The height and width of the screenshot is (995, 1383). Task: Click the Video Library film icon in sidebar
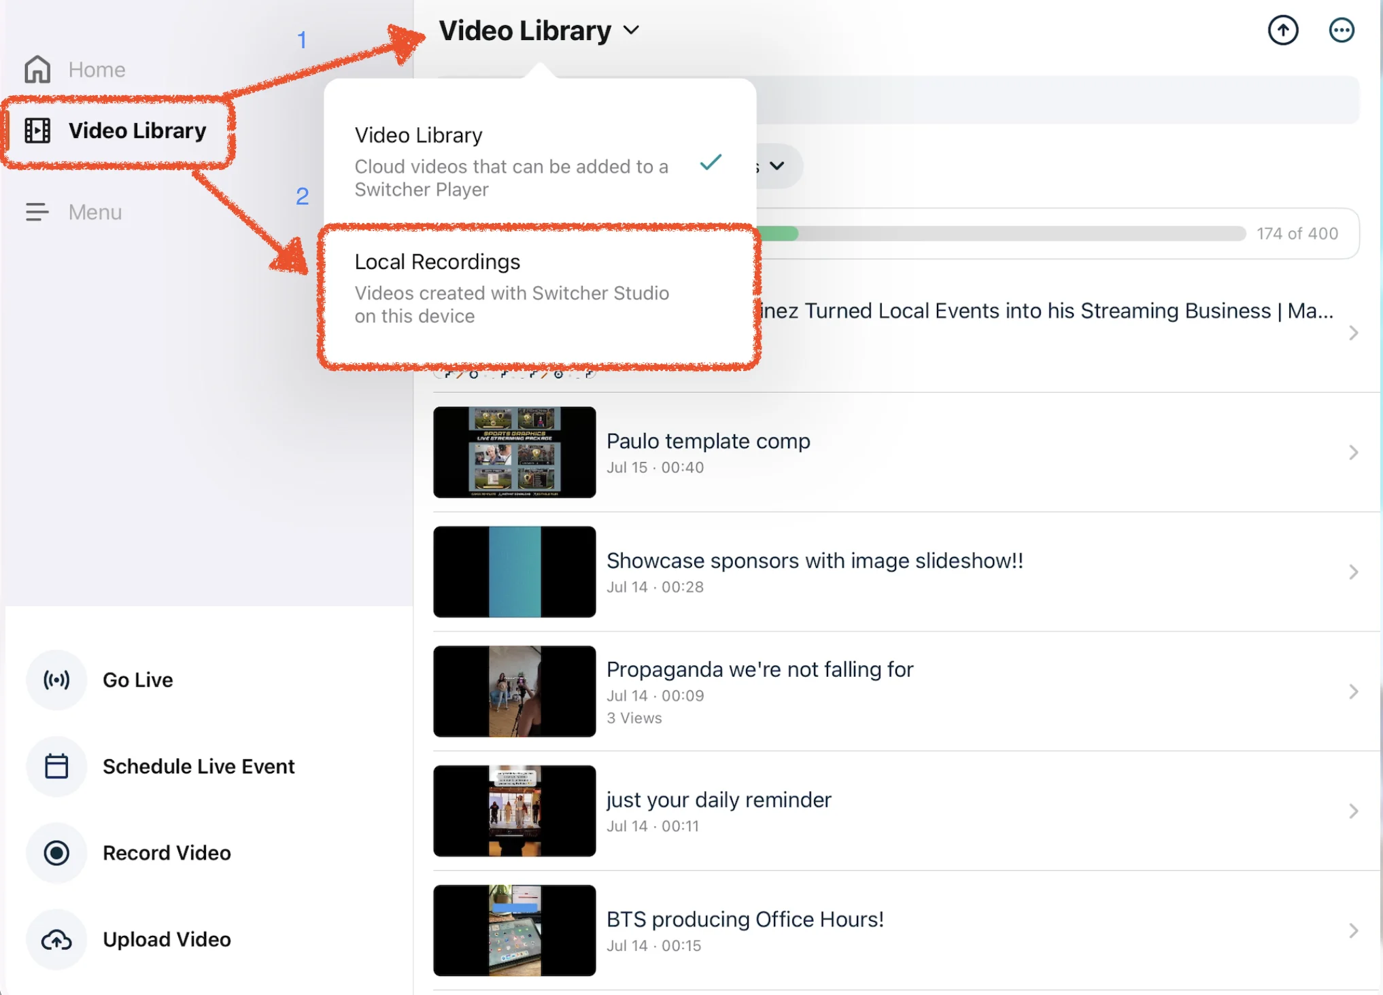pos(37,130)
